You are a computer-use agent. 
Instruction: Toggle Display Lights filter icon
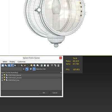click(9, 66)
